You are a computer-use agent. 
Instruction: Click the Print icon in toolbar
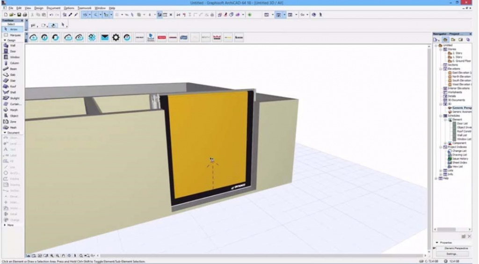[x=25, y=14]
